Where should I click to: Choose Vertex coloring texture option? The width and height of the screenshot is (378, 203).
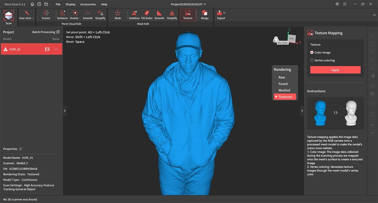[x=312, y=60]
